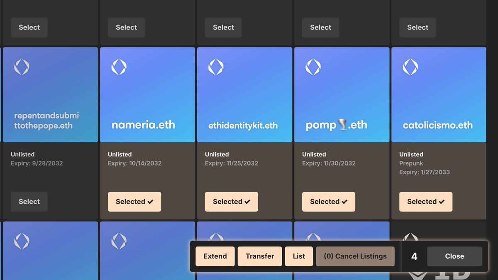Deselect nameria.eth via its Selected button
Image resolution: width=498 pixels, height=280 pixels.
click(134, 202)
